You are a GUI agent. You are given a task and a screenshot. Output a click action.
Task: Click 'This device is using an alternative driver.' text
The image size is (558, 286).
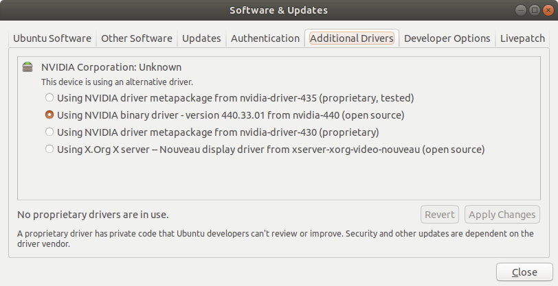[117, 82]
